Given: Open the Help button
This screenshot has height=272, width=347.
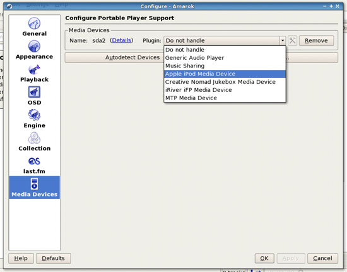Looking at the screenshot, I should coord(21,258).
